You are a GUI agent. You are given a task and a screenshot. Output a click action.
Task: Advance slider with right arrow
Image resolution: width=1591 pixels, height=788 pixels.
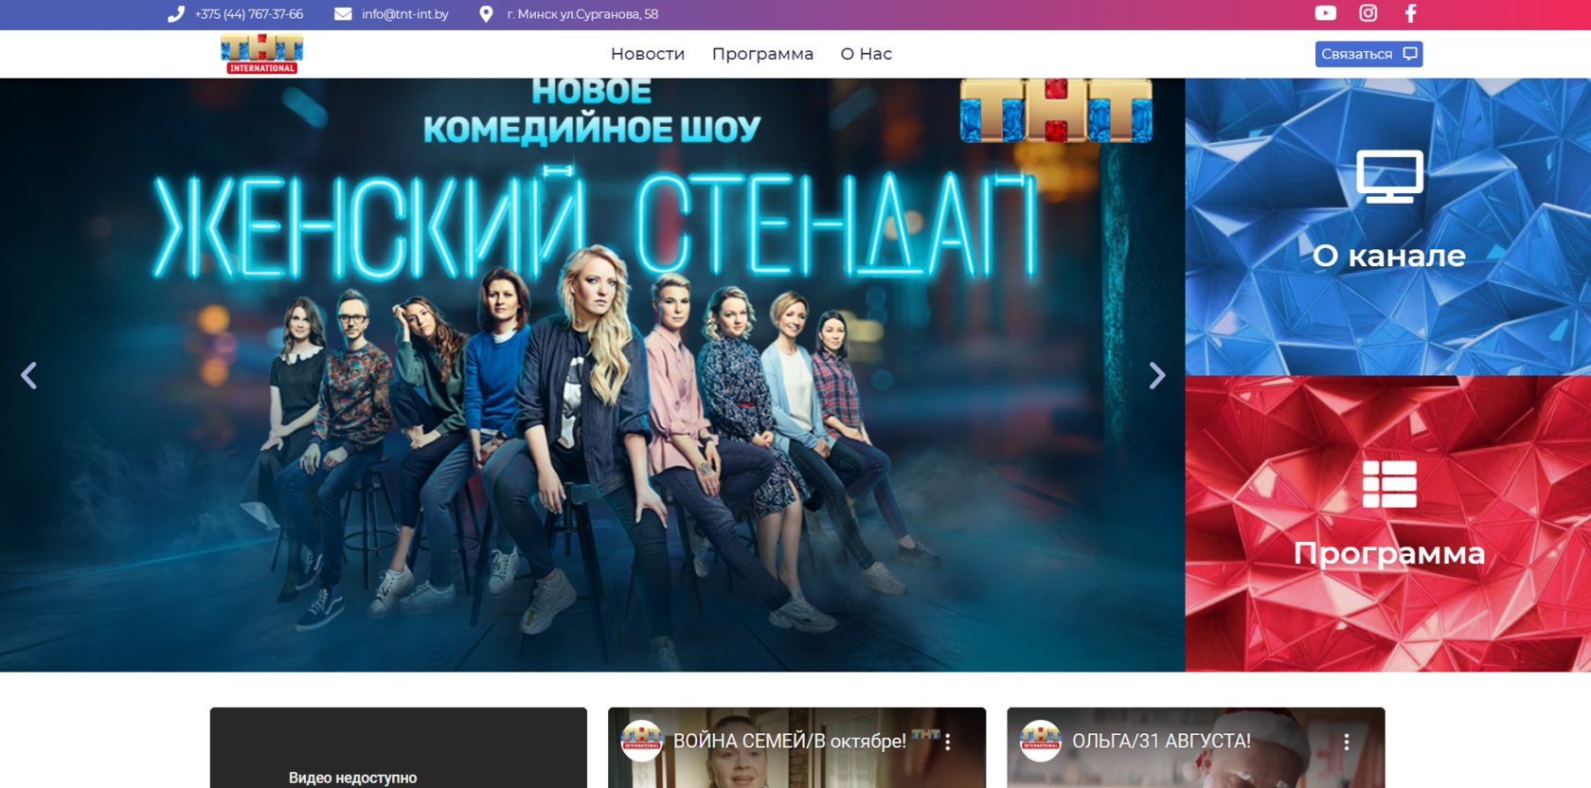[x=1157, y=376]
